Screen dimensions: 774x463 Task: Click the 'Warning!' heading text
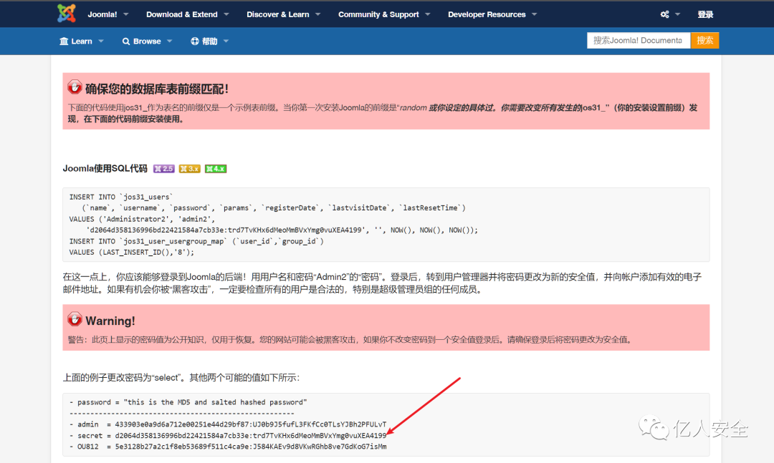tap(110, 321)
